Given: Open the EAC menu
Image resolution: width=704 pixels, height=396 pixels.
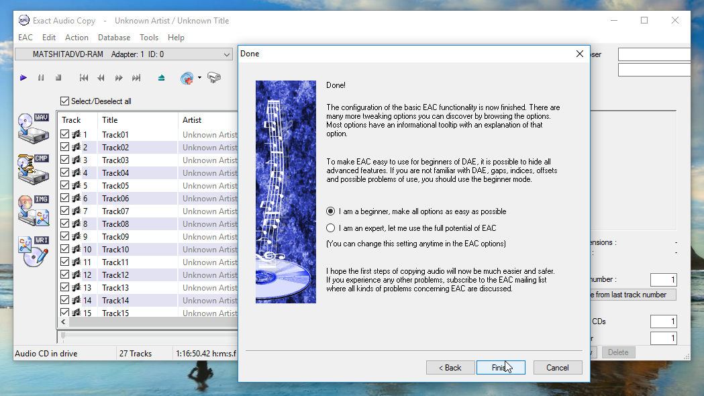Looking at the screenshot, I should click(25, 38).
